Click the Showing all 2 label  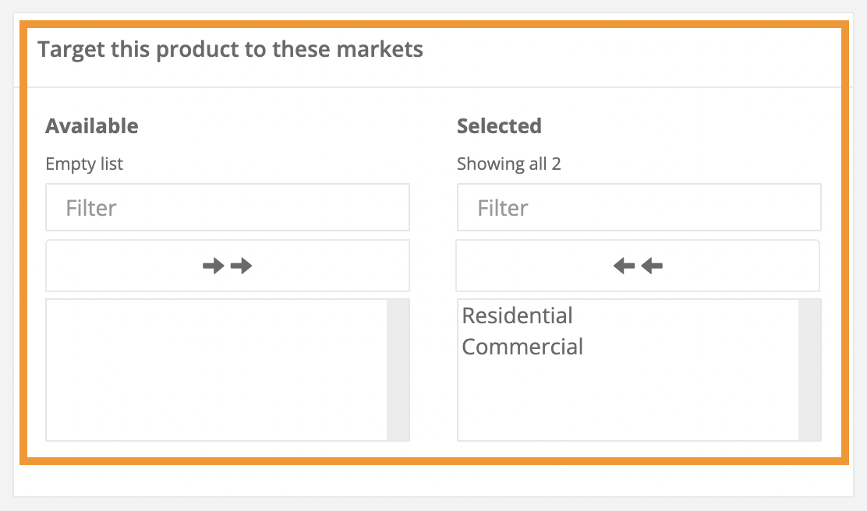click(508, 164)
